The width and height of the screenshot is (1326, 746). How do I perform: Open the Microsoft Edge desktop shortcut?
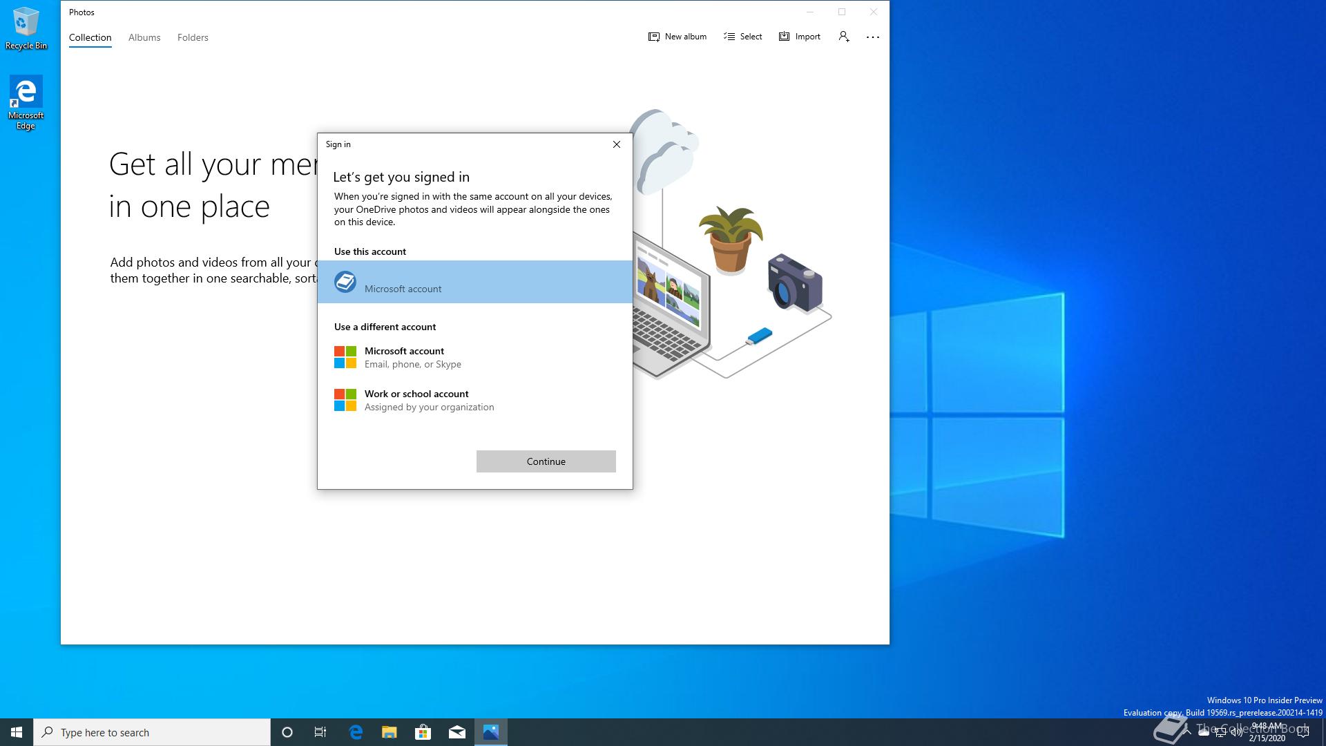[26, 103]
